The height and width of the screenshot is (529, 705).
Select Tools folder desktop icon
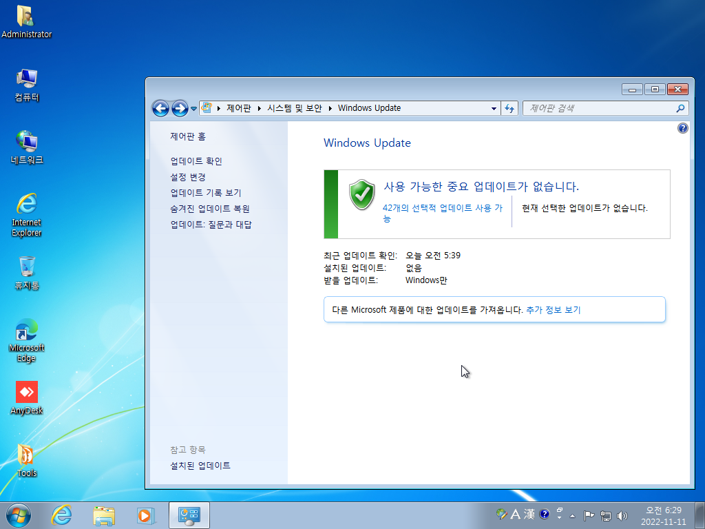[27, 461]
